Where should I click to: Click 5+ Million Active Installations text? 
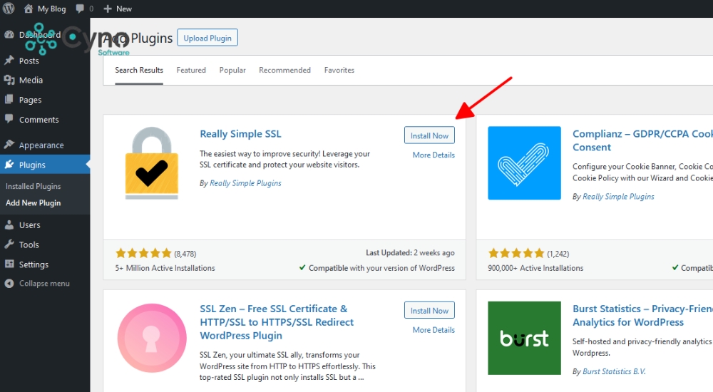[x=165, y=268]
